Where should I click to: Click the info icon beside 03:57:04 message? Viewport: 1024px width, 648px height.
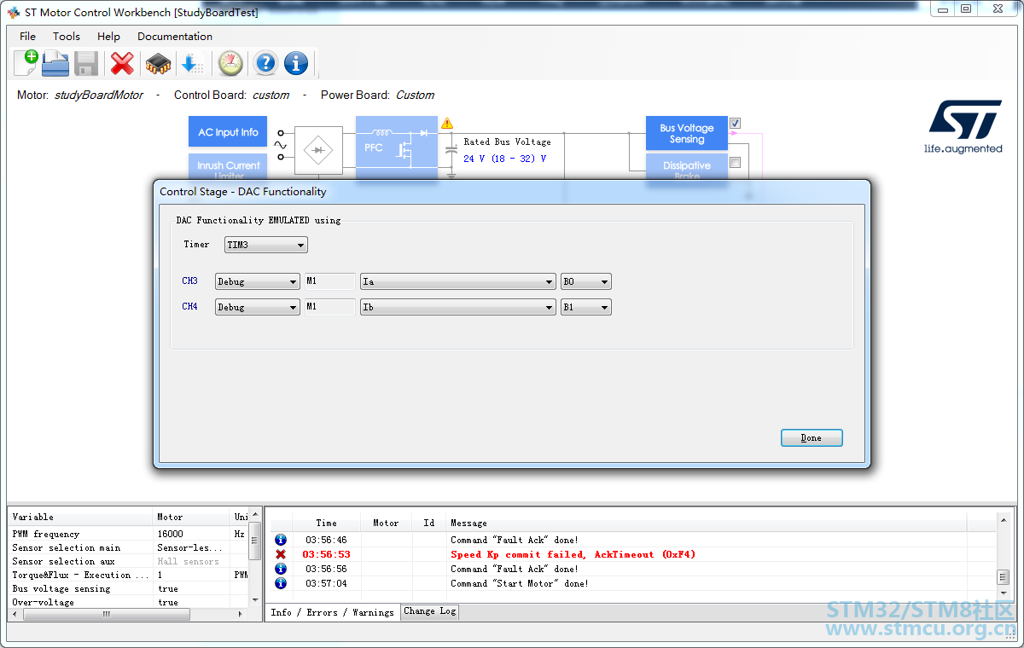click(x=281, y=583)
